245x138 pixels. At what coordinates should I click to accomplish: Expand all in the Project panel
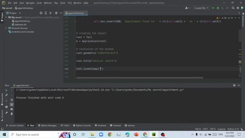click(46, 13)
